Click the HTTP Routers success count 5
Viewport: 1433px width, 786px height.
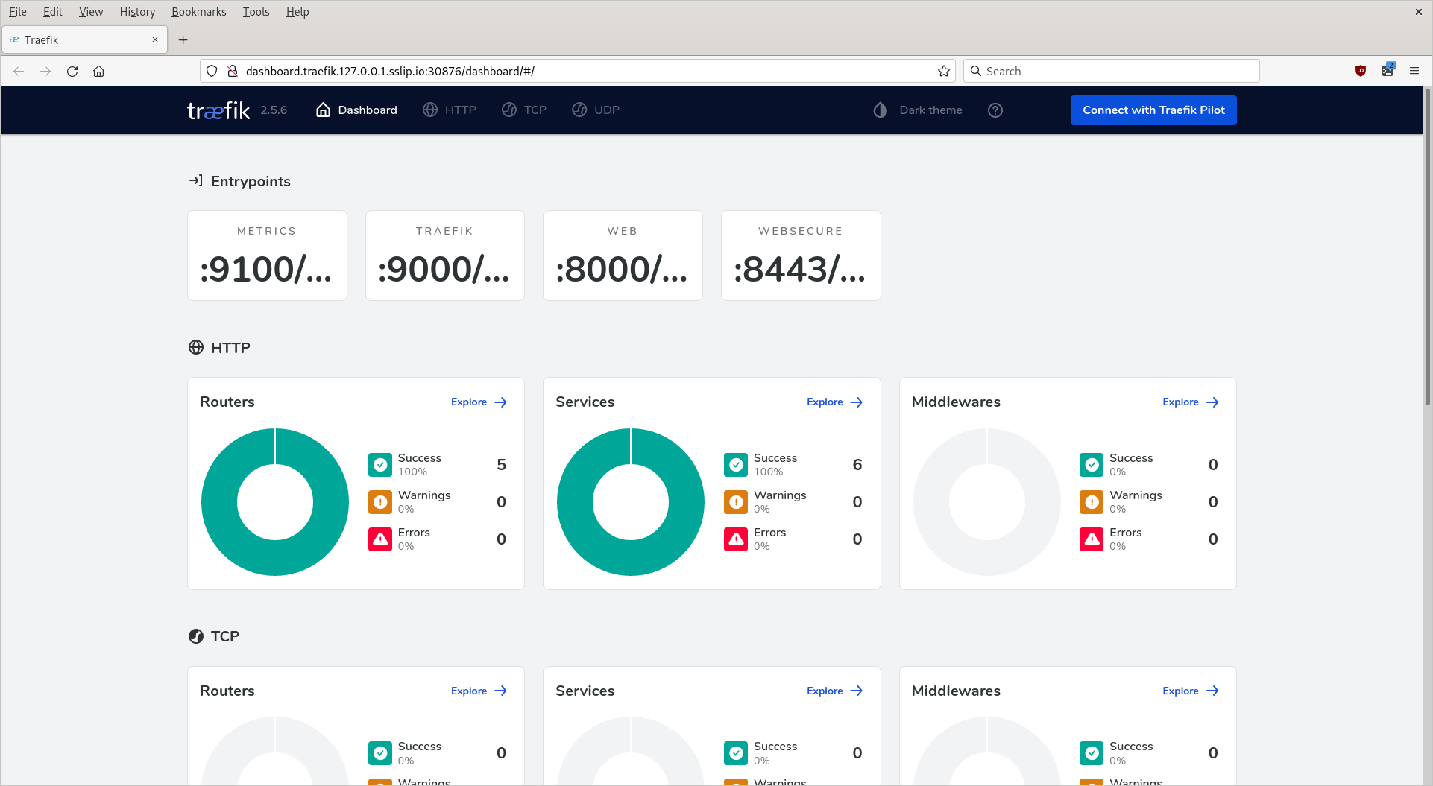click(501, 465)
